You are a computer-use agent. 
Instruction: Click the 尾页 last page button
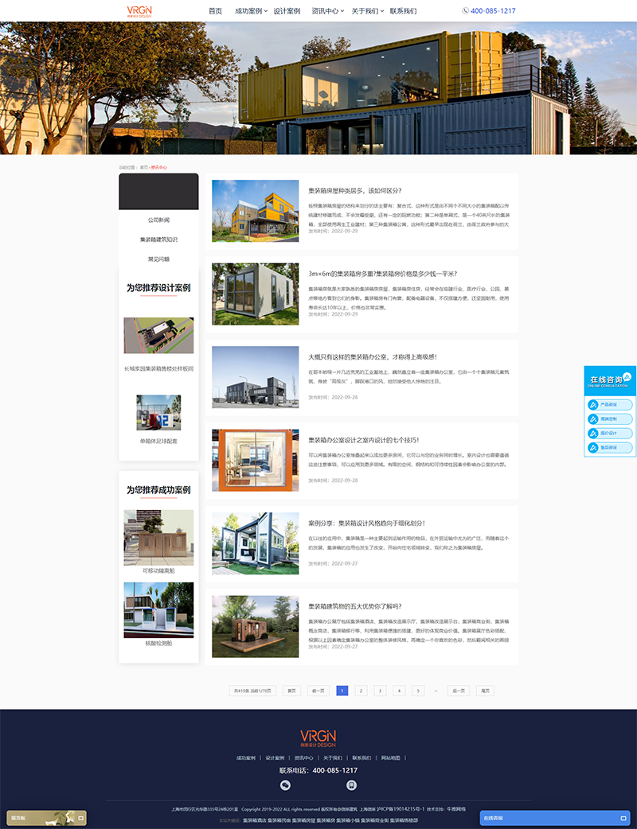tap(484, 691)
